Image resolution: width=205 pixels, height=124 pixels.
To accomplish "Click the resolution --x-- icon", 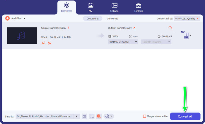I will [x=130, y=36].
